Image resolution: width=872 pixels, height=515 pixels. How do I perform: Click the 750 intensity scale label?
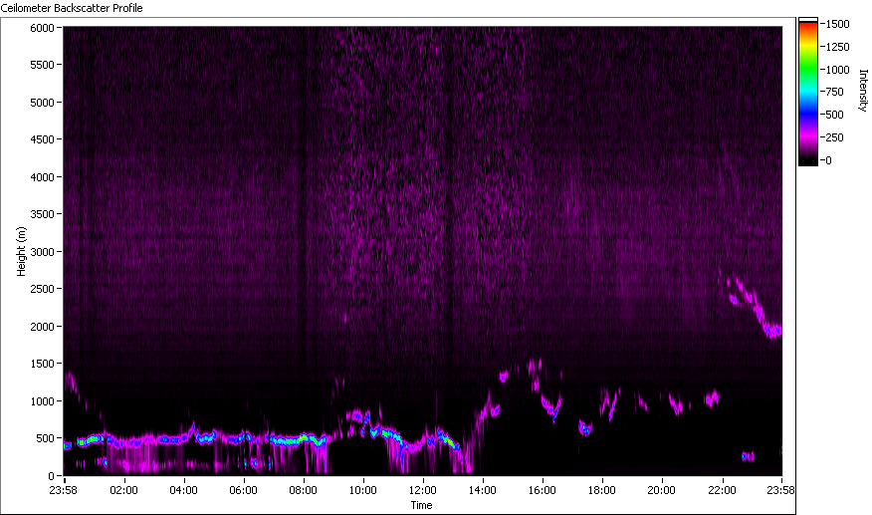click(x=835, y=92)
